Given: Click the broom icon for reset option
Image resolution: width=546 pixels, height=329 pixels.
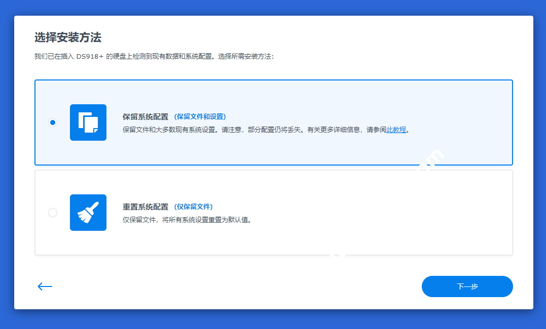Looking at the screenshot, I should pos(88,213).
